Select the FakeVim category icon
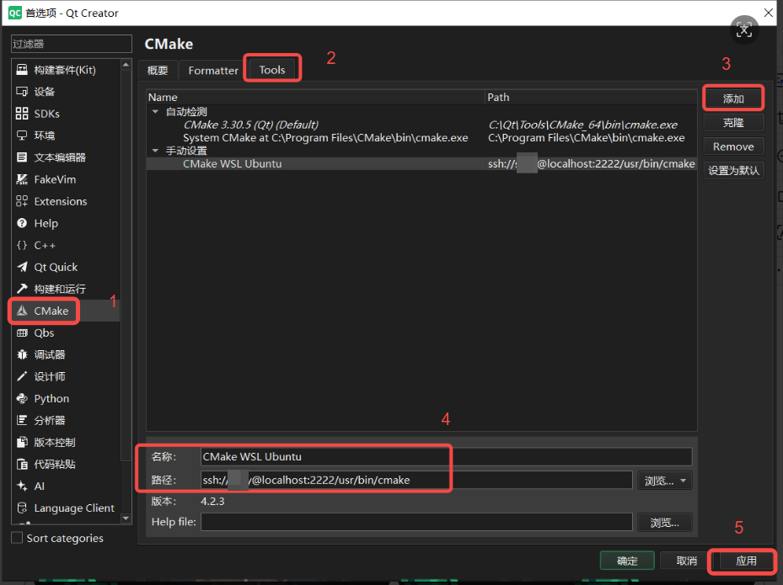Image resolution: width=783 pixels, height=585 pixels. point(22,179)
